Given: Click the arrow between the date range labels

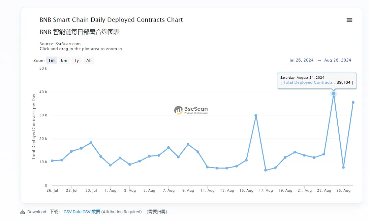Looking at the screenshot, I should click(x=319, y=60).
